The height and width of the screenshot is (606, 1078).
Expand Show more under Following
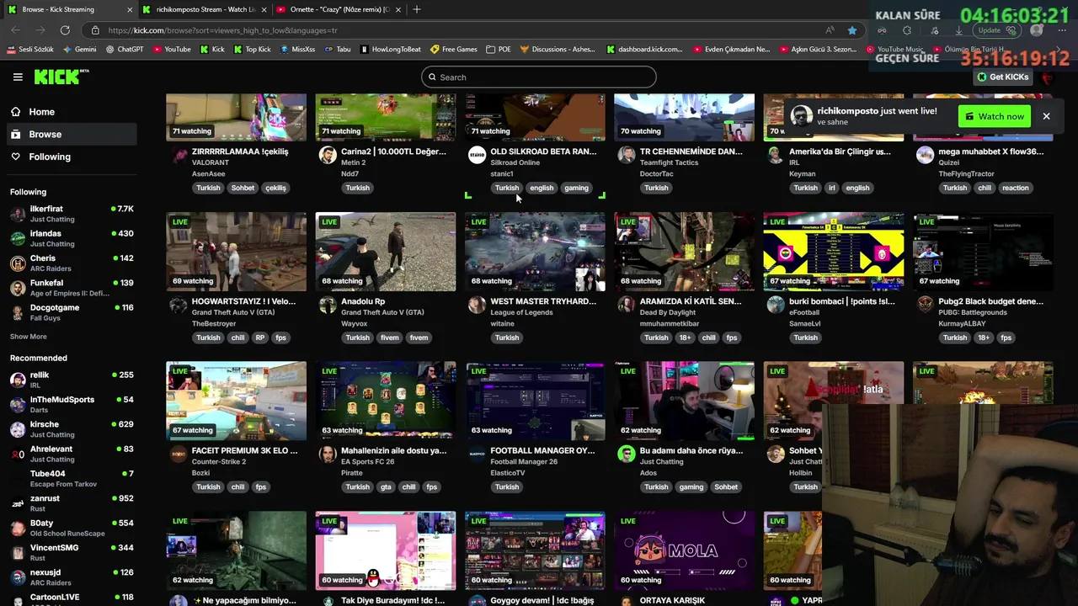[29, 337]
